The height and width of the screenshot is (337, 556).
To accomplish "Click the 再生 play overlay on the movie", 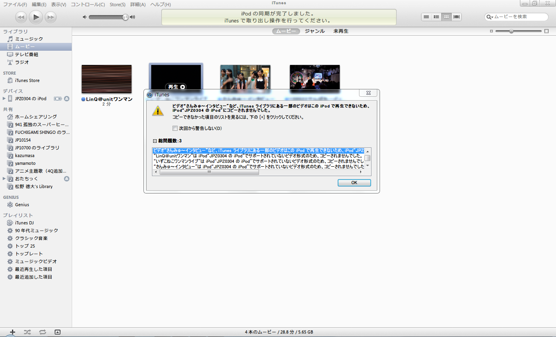I will pyautogui.click(x=176, y=87).
